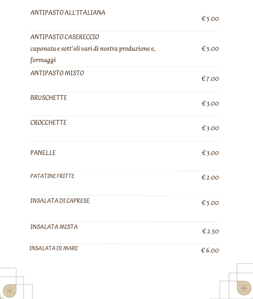The image size is (253, 299).
Task: Select the PATATINE FRITTE item
Action: point(52,176)
